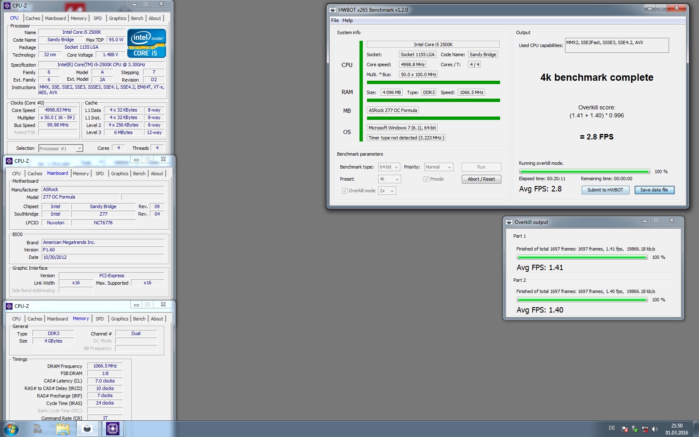The height and width of the screenshot is (437, 699).
Task: Open the File menu in HWBOT x265
Action: 335,20
